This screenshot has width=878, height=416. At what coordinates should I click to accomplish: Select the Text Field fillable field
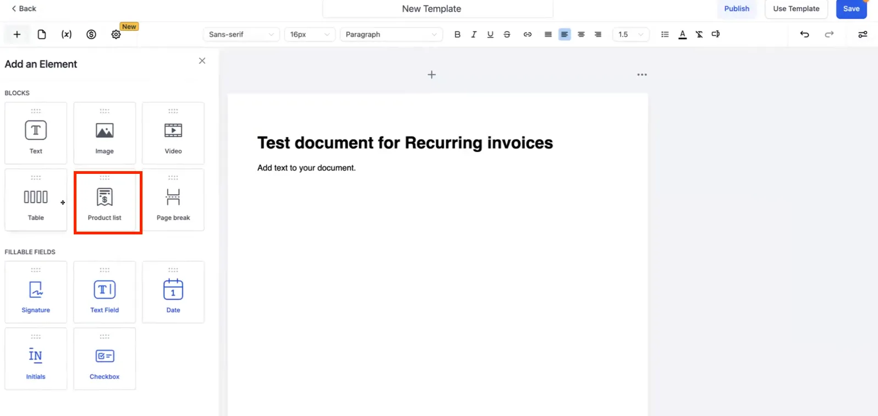tap(105, 292)
